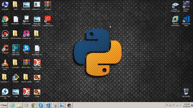This screenshot has height=108, width=193.
Task: Open the anus folder on the desktop
Action: [16, 6]
